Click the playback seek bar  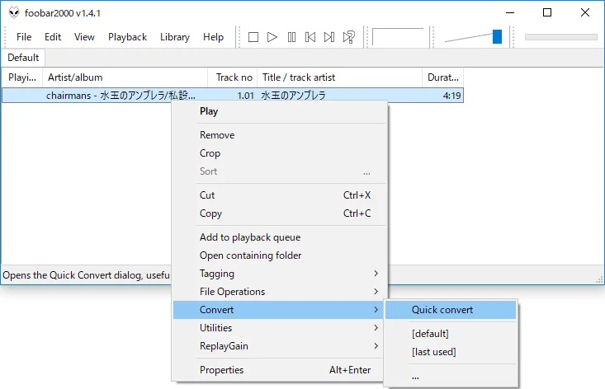coord(560,37)
